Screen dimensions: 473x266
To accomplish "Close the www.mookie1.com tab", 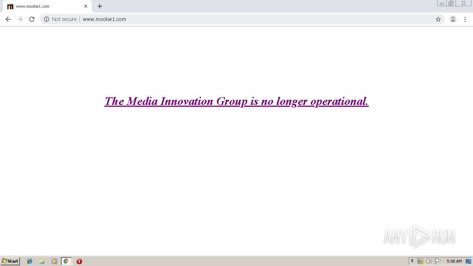I will (86, 6).
